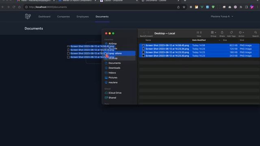The height and width of the screenshot is (146, 260).
Task: Click the browser forward arrow
Action: click(8, 7)
